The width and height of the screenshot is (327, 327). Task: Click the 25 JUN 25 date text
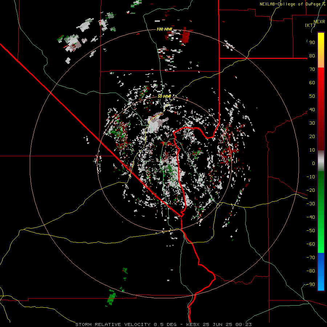(218, 324)
